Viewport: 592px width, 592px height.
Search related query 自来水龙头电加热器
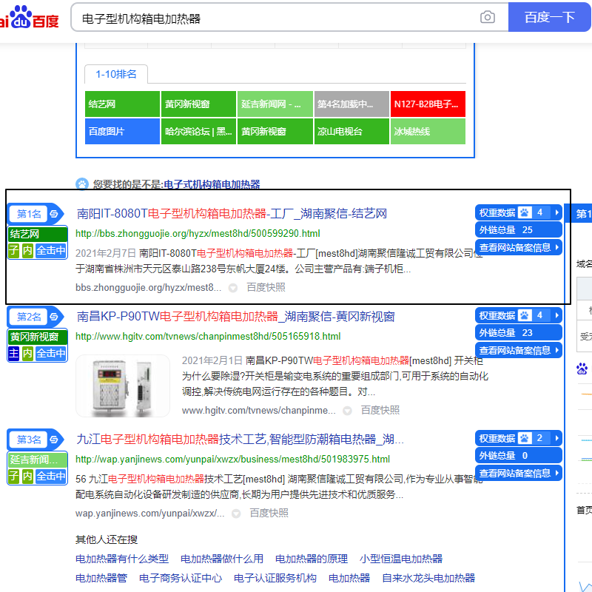pos(428,578)
